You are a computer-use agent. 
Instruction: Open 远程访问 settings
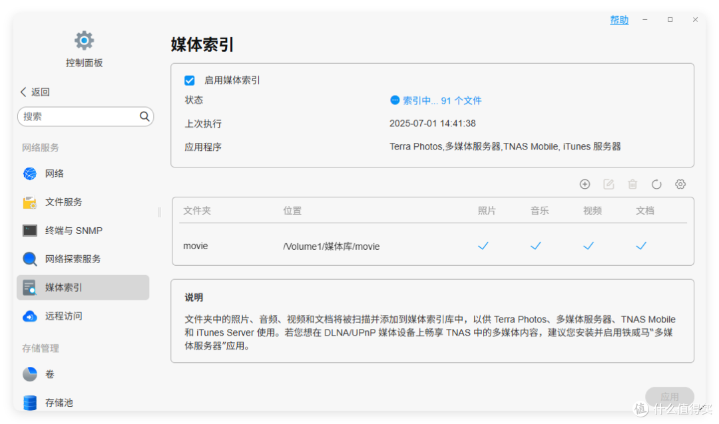click(83, 316)
